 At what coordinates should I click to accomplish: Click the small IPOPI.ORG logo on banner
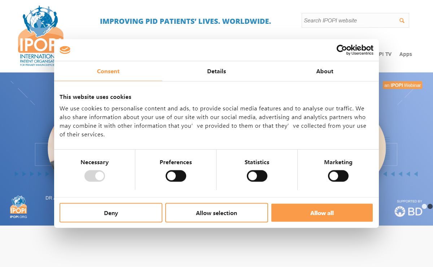point(18,207)
